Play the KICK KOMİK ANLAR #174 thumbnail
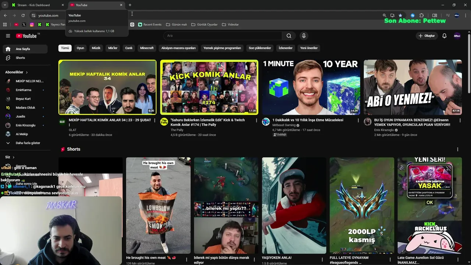Viewport: 471px width, 265px height. click(209, 87)
